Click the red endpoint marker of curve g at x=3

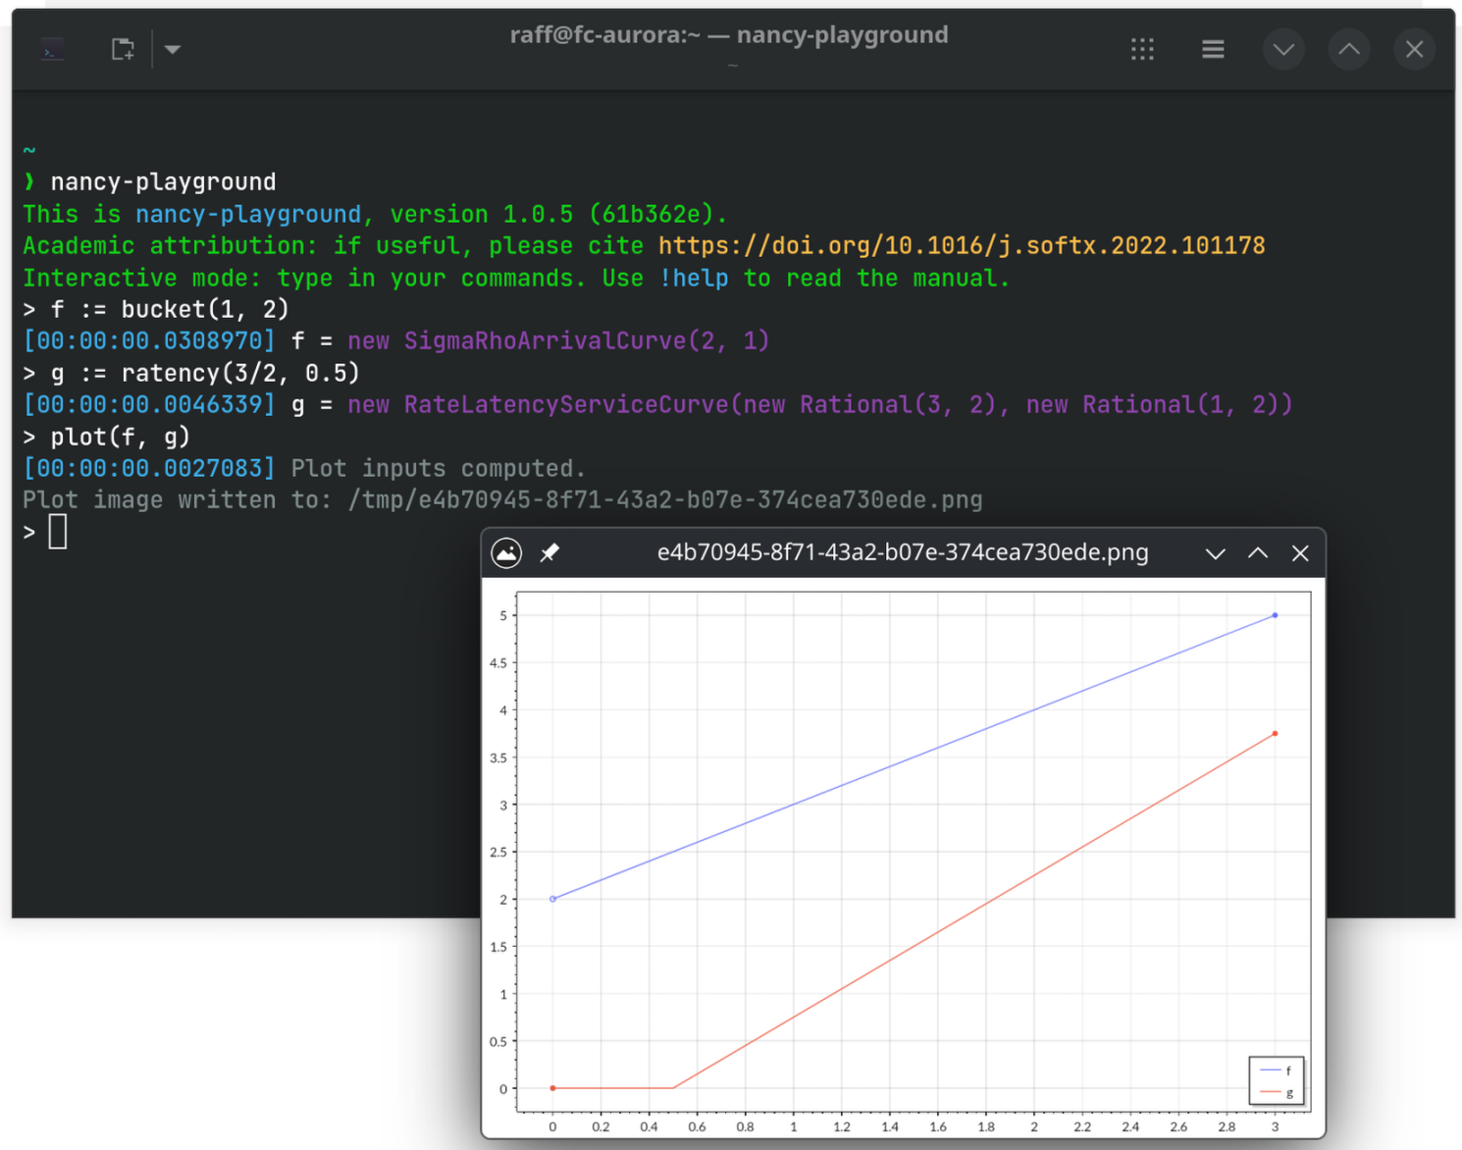coord(1275,734)
